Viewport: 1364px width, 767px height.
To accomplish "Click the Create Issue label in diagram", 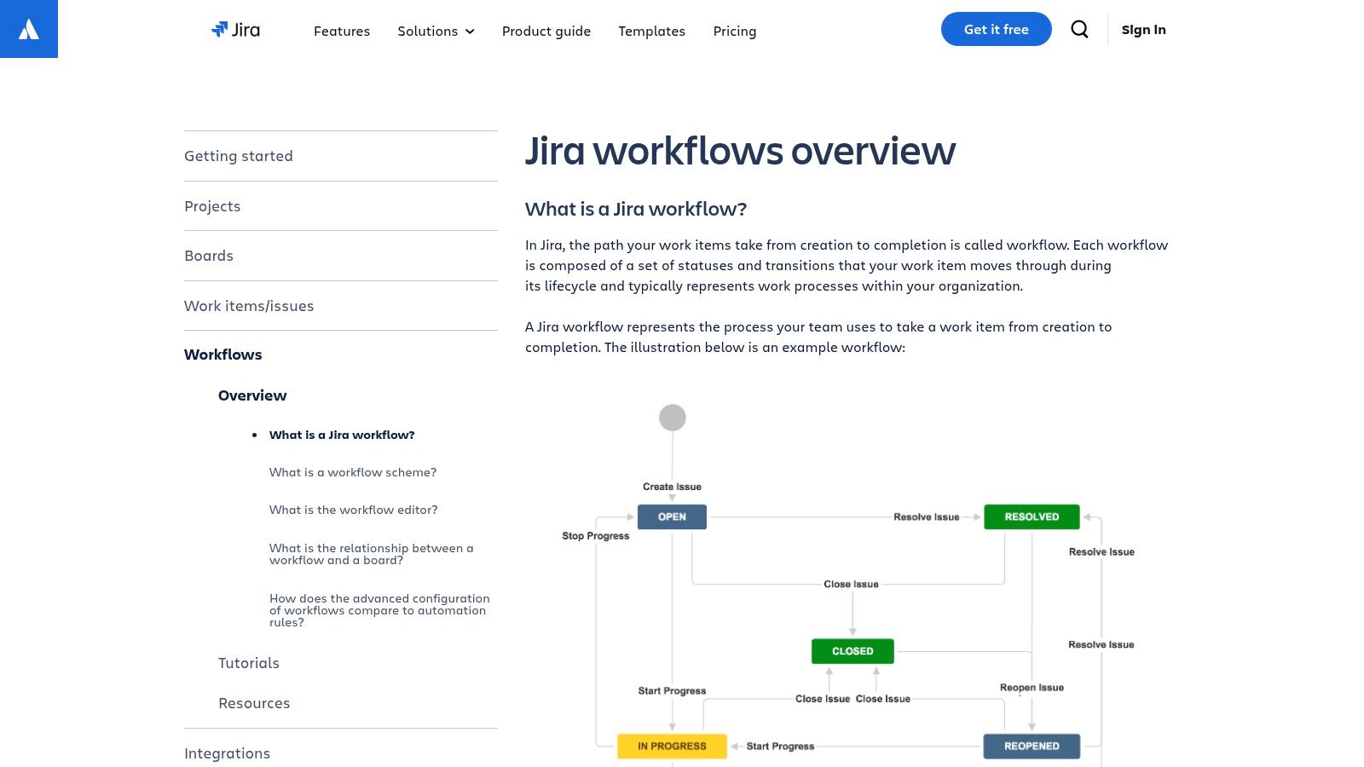I will click(672, 487).
